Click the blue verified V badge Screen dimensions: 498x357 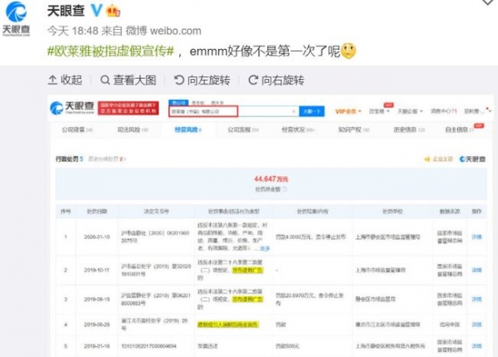tap(95, 12)
